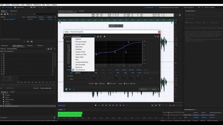Expand effects rack slot 1 arrow
This screenshot has height=125, width=223.
pyautogui.click(x=53, y=54)
